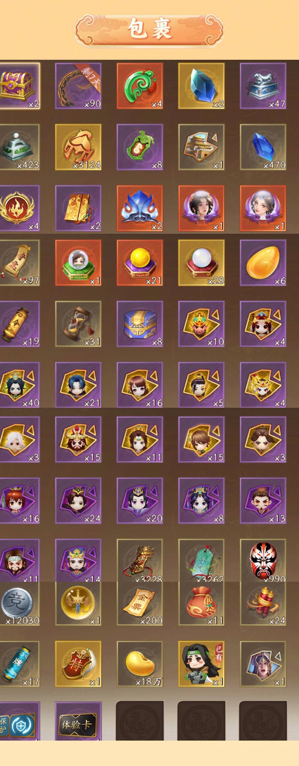The height and width of the screenshot is (766, 299).
Task: Select the green-haired hero marked 已有
Action: click(x=202, y=664)
